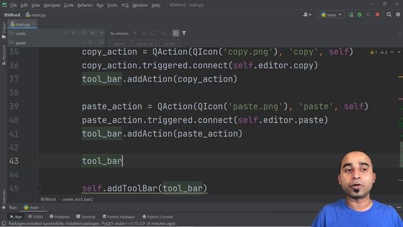Toggle Match Case 'Cc' option
Viewport: 403px width, 227px height.
(84, 33)
